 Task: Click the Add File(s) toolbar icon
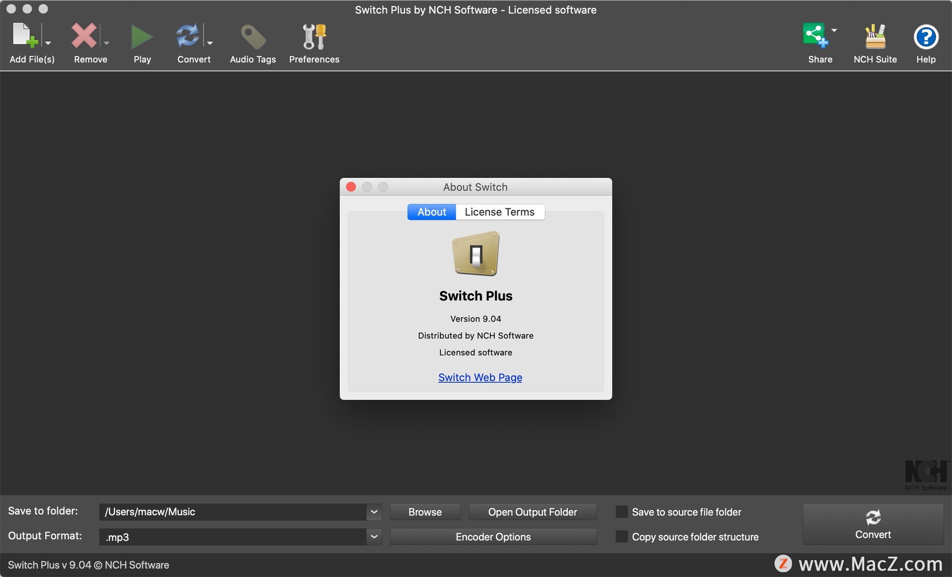point(25,36)
